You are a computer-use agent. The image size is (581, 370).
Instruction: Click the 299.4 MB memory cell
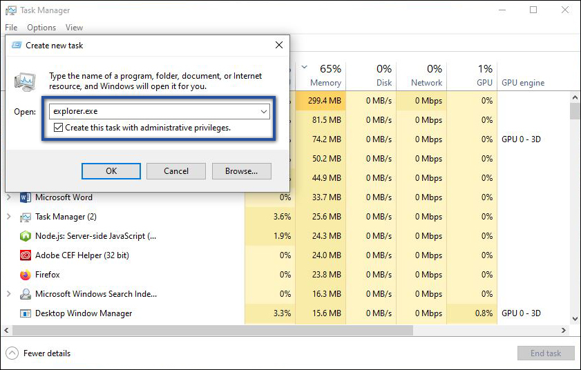pos(321,101)
